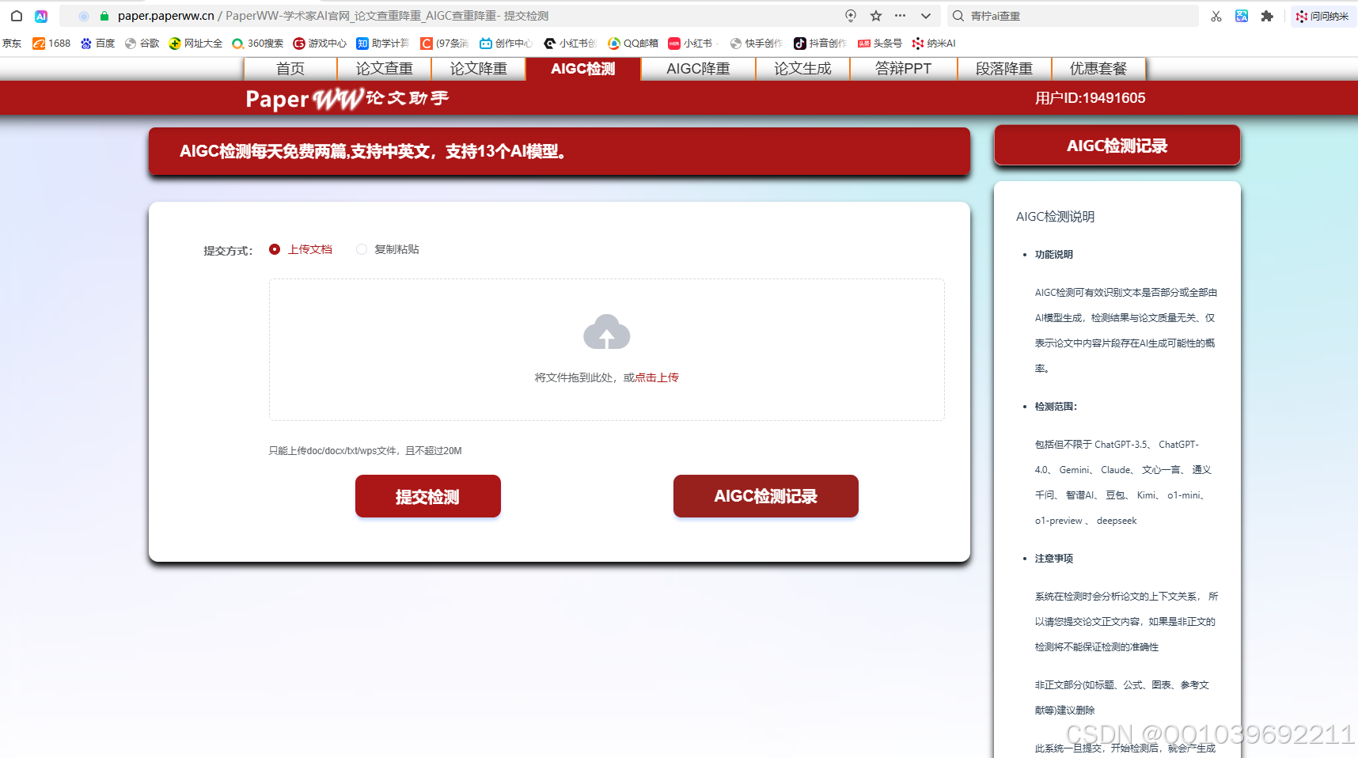The height and width of the screenshot is (758, 1358).
Task: Open the 优惠套餐 menu item
Action: [1099, 69]
